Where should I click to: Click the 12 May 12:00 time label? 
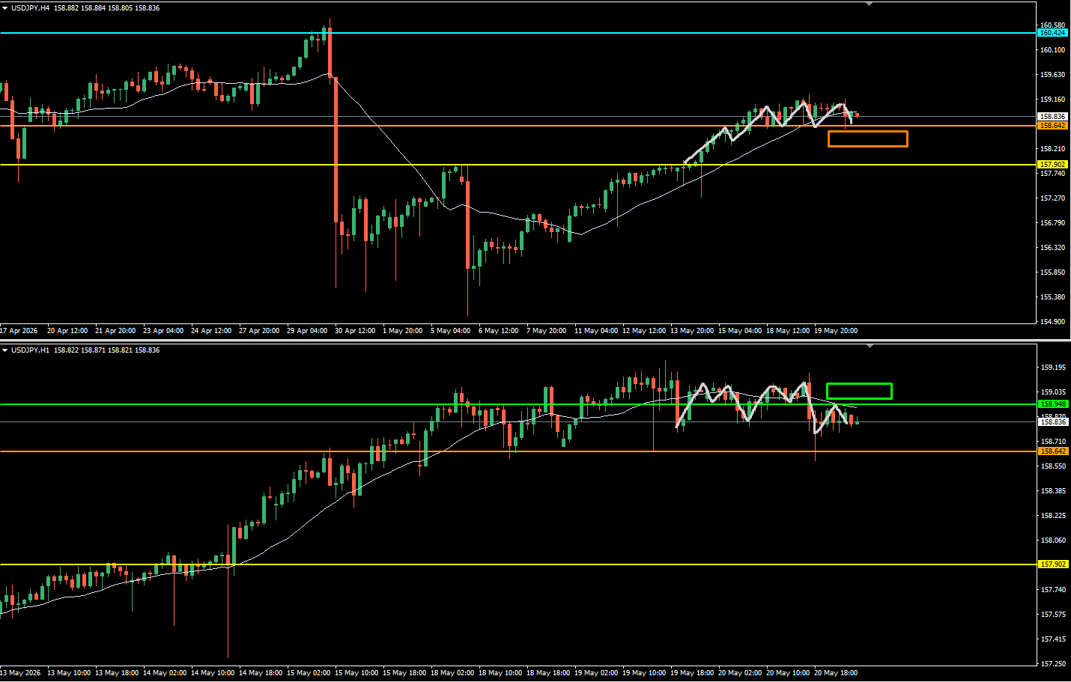(644, 331)
